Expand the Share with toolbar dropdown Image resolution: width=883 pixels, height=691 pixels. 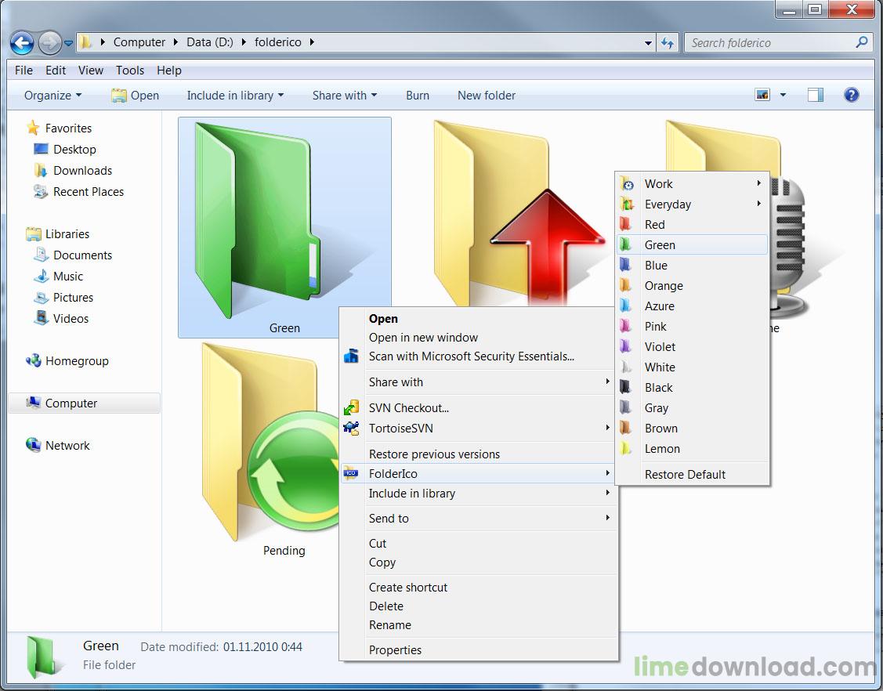[x=344, y=96]
